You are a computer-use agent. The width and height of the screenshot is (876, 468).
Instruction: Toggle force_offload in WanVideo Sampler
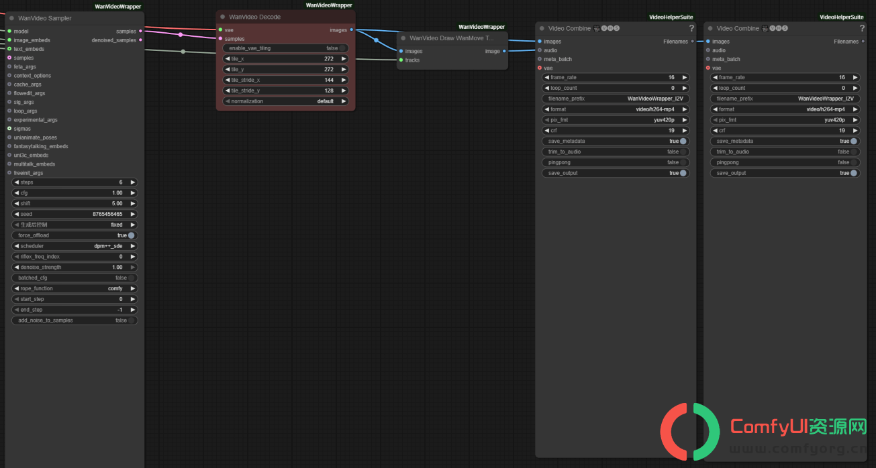(x=75, y=235)
